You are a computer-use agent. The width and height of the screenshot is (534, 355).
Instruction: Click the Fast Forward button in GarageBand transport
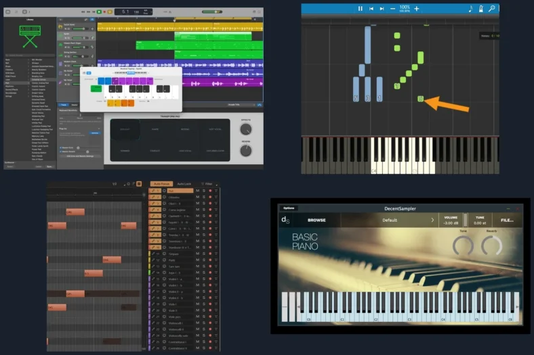point(89,12)
